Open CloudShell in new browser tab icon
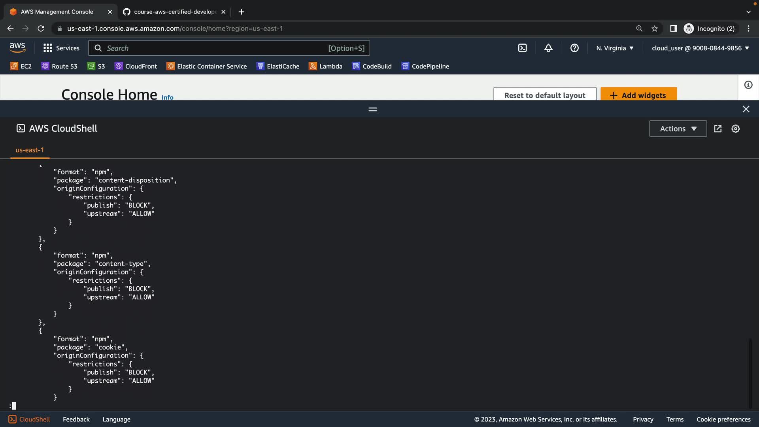The width and height of the screenshot is (759, 427). tap(718, 129)
